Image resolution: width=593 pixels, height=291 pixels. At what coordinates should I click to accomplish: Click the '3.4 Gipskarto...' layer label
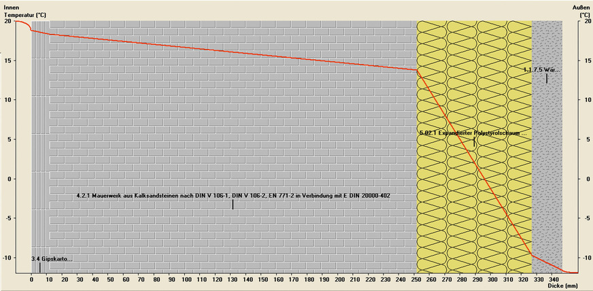point(52,259)
